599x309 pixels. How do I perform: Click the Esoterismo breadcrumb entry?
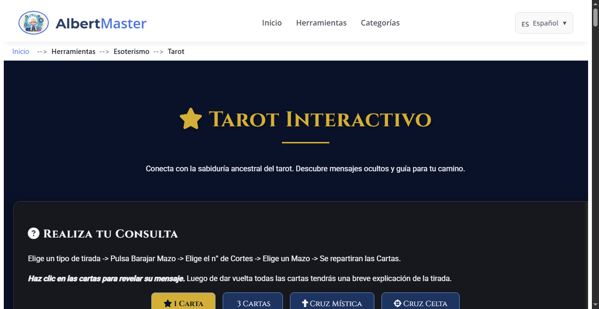point(131,51)
